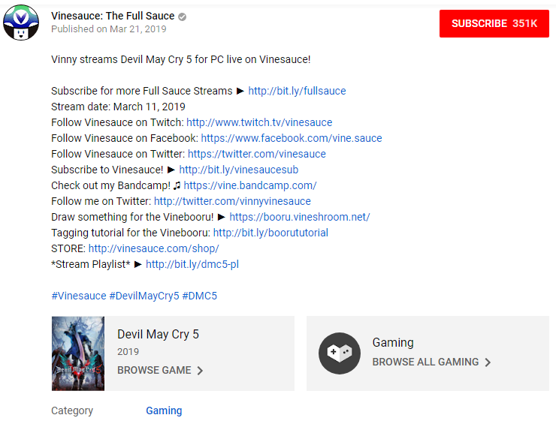Click the verified badge next to channel name
The height and width of the screenshot is (421, 556).
click(x=183, y=17)
